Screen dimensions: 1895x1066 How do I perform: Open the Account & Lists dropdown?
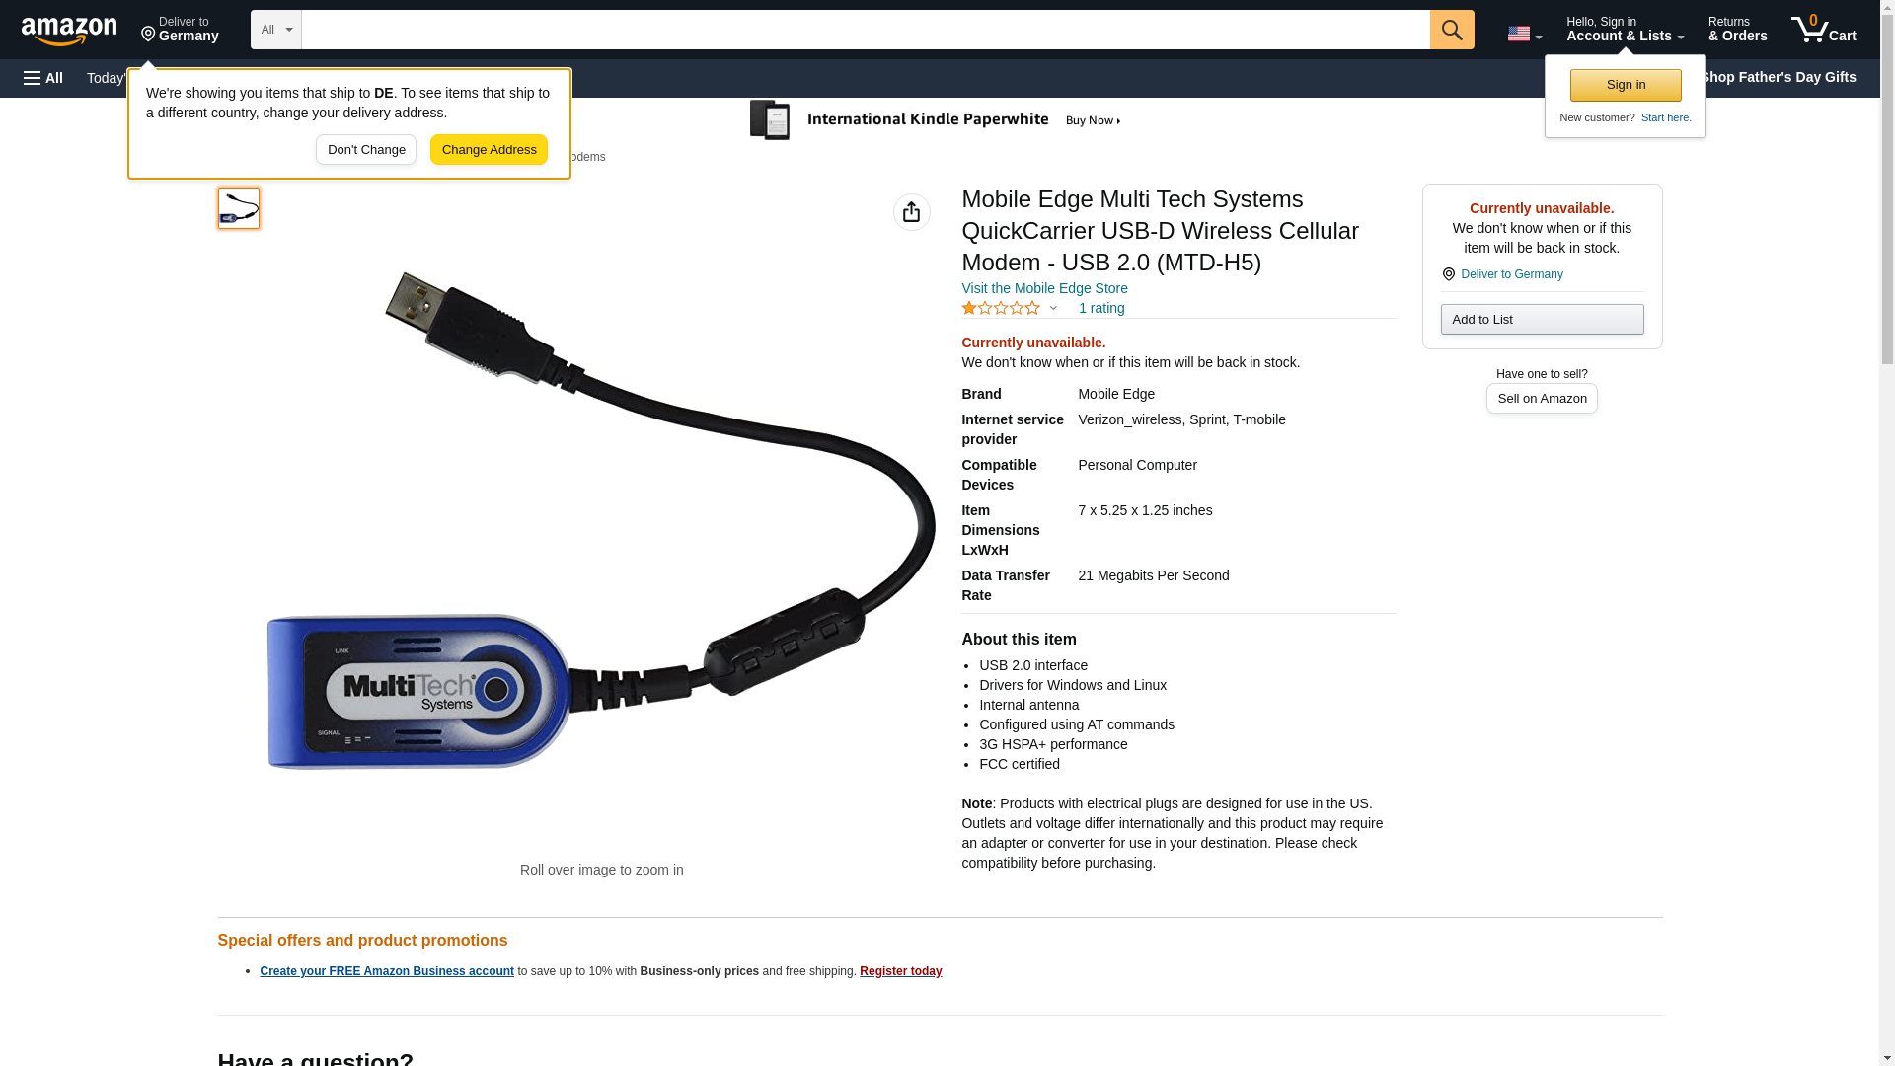tap(1625, 29)
